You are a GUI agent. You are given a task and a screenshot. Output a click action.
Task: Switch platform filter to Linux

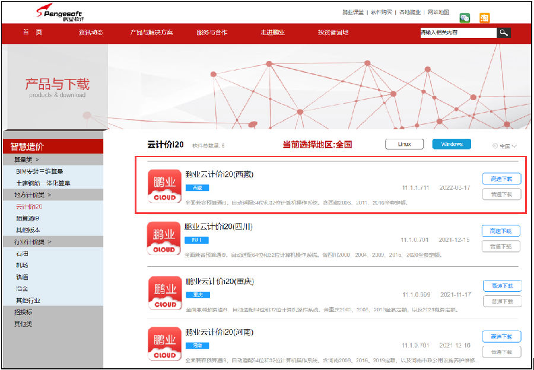[x=404, y=144]
